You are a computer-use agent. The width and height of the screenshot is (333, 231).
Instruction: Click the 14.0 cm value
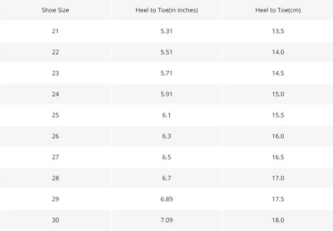click(x=278, y=52)
